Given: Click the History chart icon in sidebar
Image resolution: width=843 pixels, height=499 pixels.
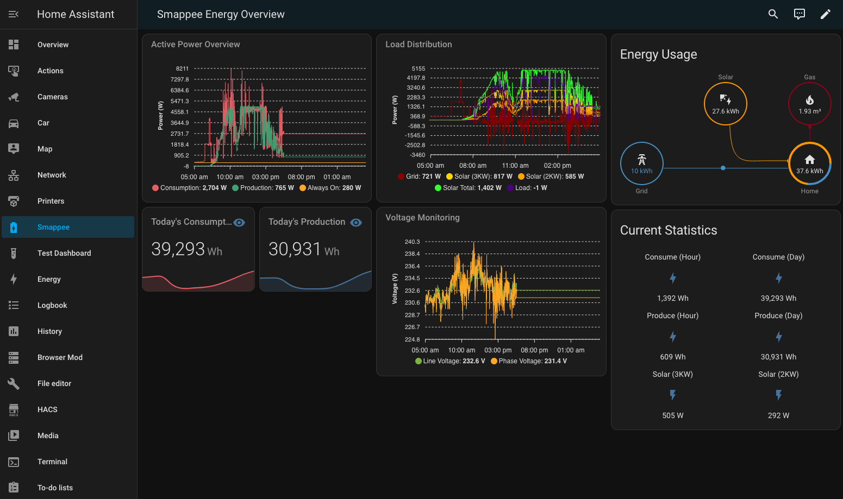Looking at the screenshot, I should point(14,331).
